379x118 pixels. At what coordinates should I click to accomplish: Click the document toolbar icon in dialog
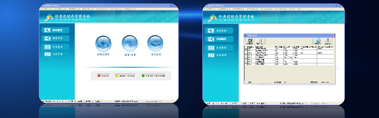pos(260,41)
